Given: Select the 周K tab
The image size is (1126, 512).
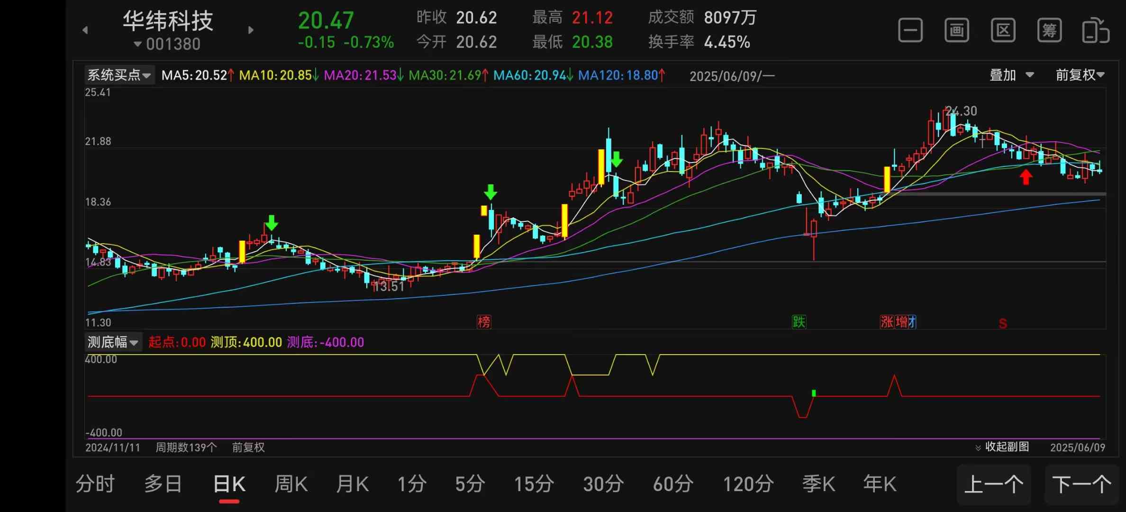Looking at the screenshot, I should coord(291,484).
